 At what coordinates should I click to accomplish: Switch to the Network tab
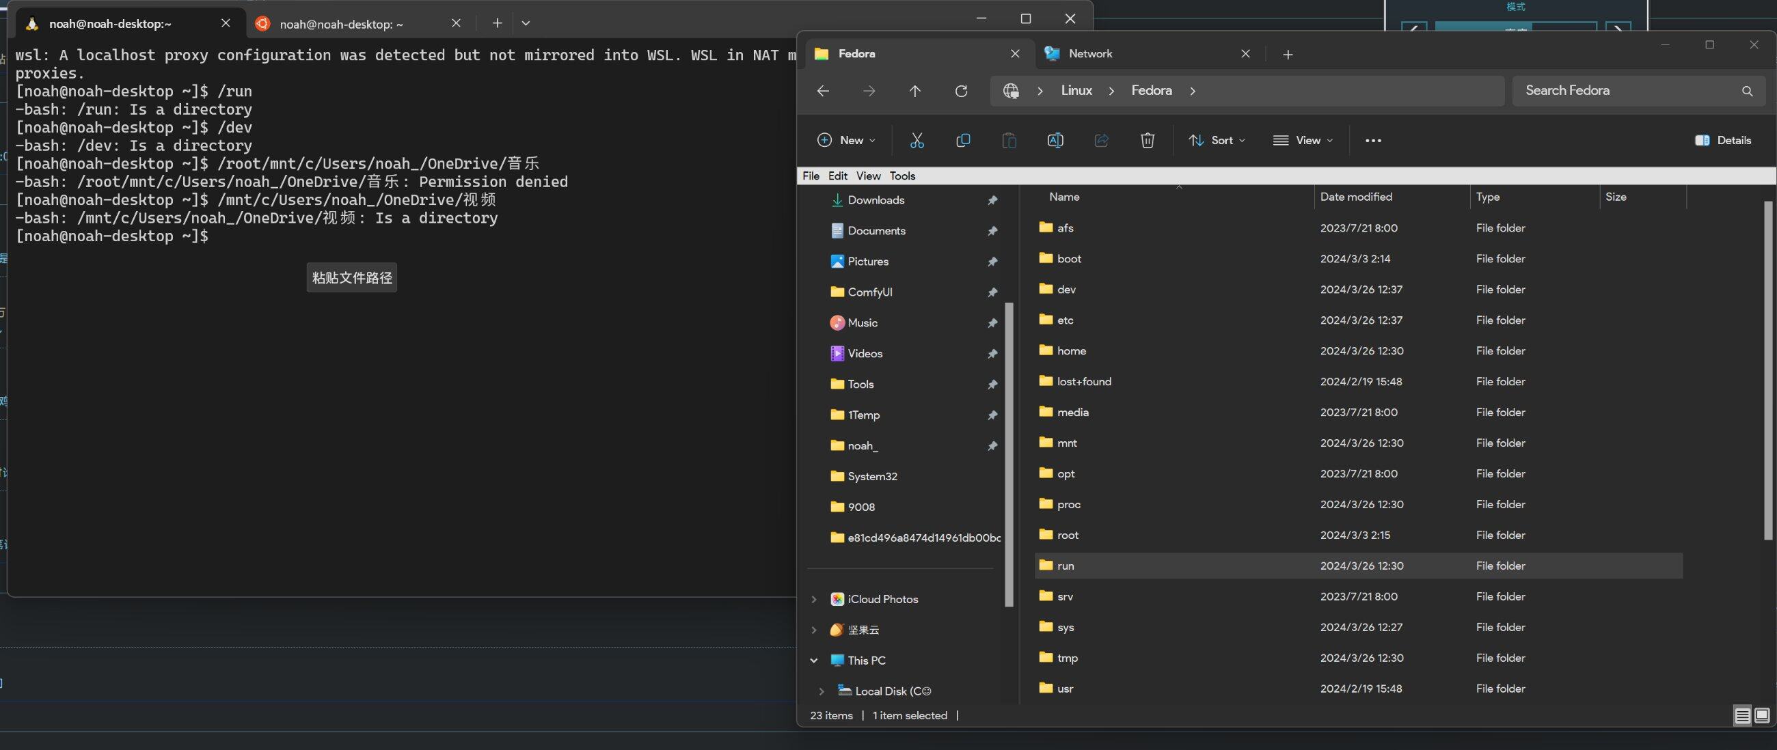pyautogui.click(x=1150, y=53)
